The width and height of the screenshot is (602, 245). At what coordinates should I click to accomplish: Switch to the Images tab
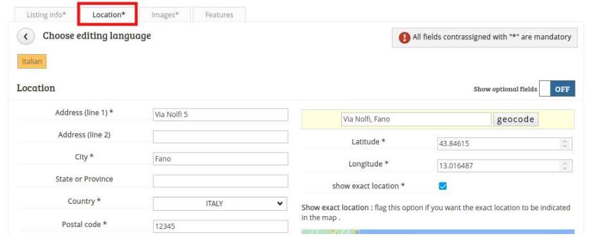click(165, 15)
